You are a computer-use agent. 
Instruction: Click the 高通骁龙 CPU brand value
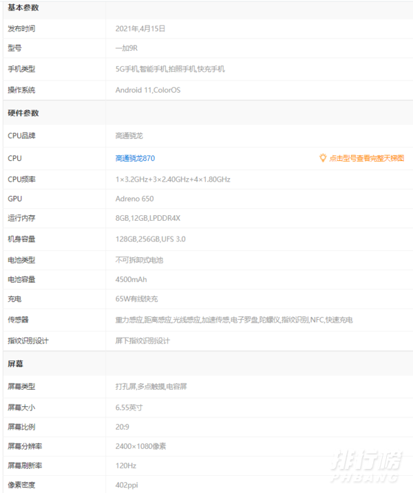click(129, 135)
